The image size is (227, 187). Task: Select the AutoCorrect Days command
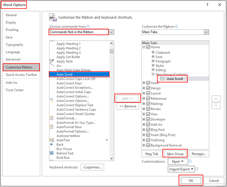[x=69, y=83]
